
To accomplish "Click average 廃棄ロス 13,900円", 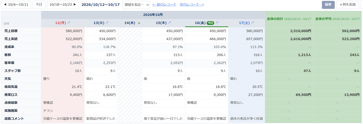I will coord(338,95).
